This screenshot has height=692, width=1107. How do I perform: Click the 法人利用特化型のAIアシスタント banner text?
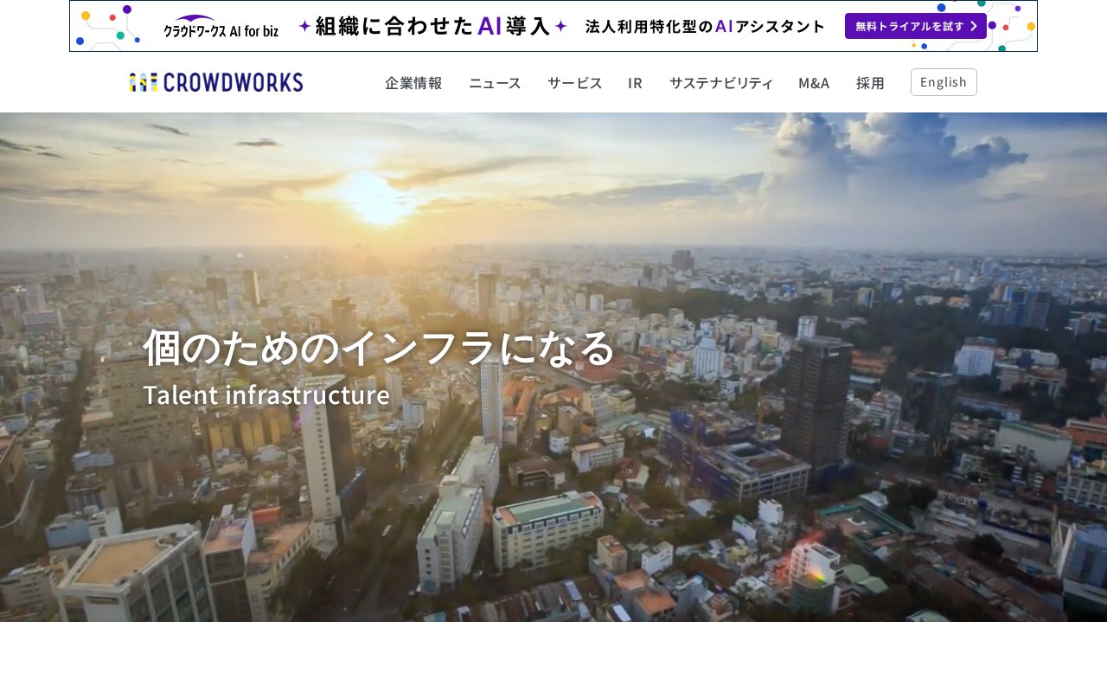[705, 26]
